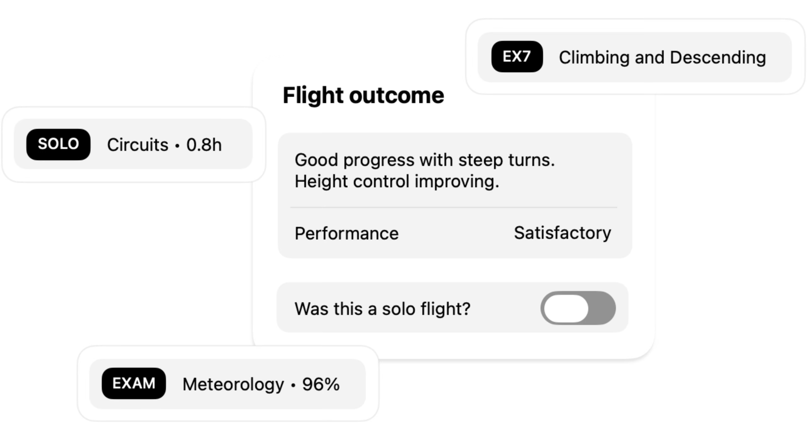The image size is (807, 440).
Task: Click the Flight outcome heading
Action: click(x=363, y=95)
